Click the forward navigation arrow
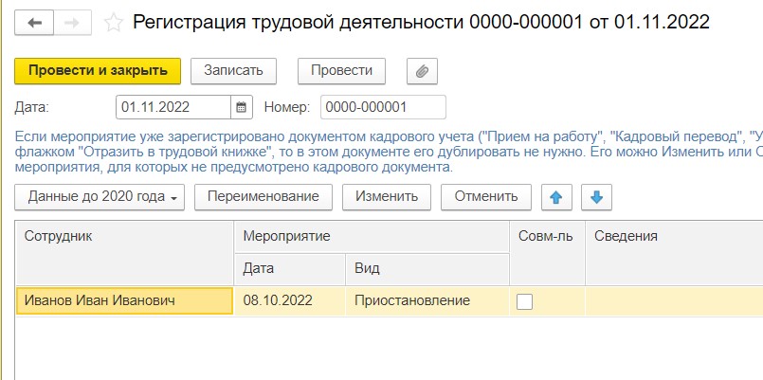 point(73,23)
